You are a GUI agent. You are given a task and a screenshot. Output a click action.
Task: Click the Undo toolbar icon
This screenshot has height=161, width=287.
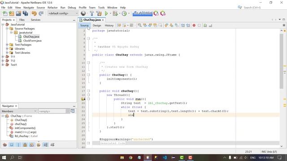point(34,13)
